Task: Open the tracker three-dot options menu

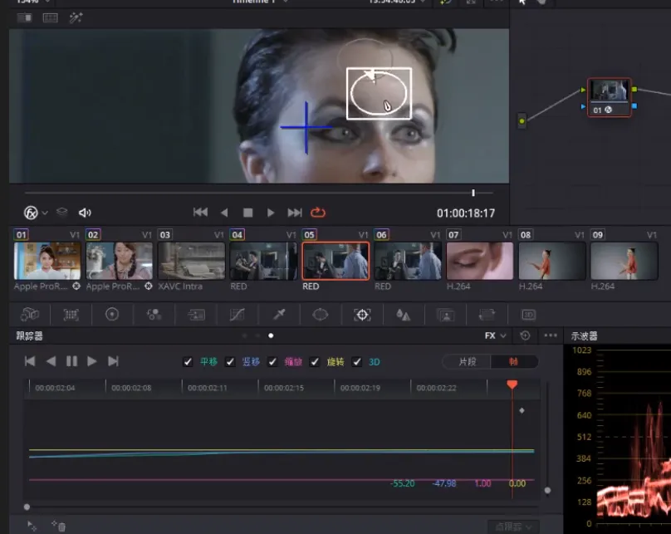Action: pyautogui.click(x=551, y=336)
